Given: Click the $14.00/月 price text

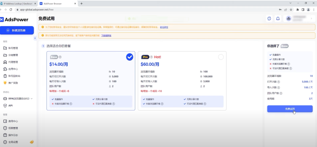Looking at the screenshot, I should pyautogui.click(x=59, y=65).
